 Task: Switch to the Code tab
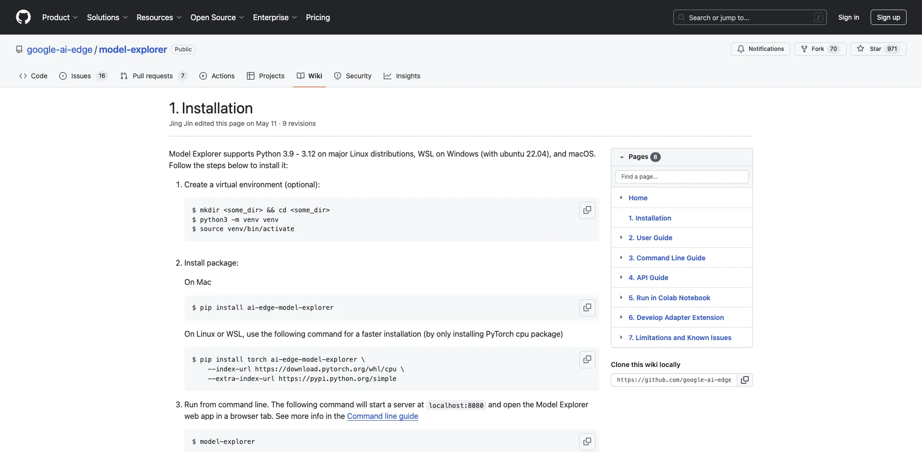tap(33, 76)
